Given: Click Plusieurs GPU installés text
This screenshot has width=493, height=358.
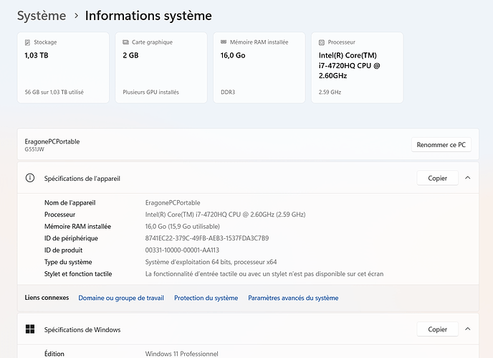Looking at the screenshot, I should point(150,93).
